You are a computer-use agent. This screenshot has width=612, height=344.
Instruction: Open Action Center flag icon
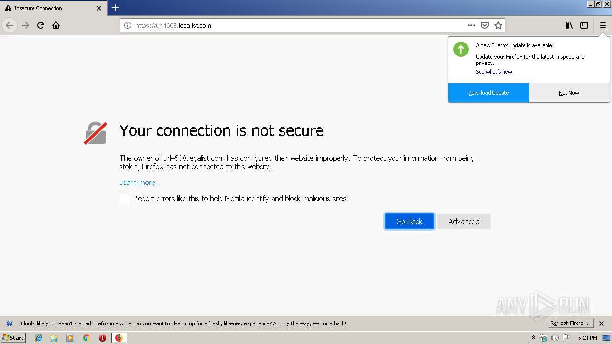[567, 338]
